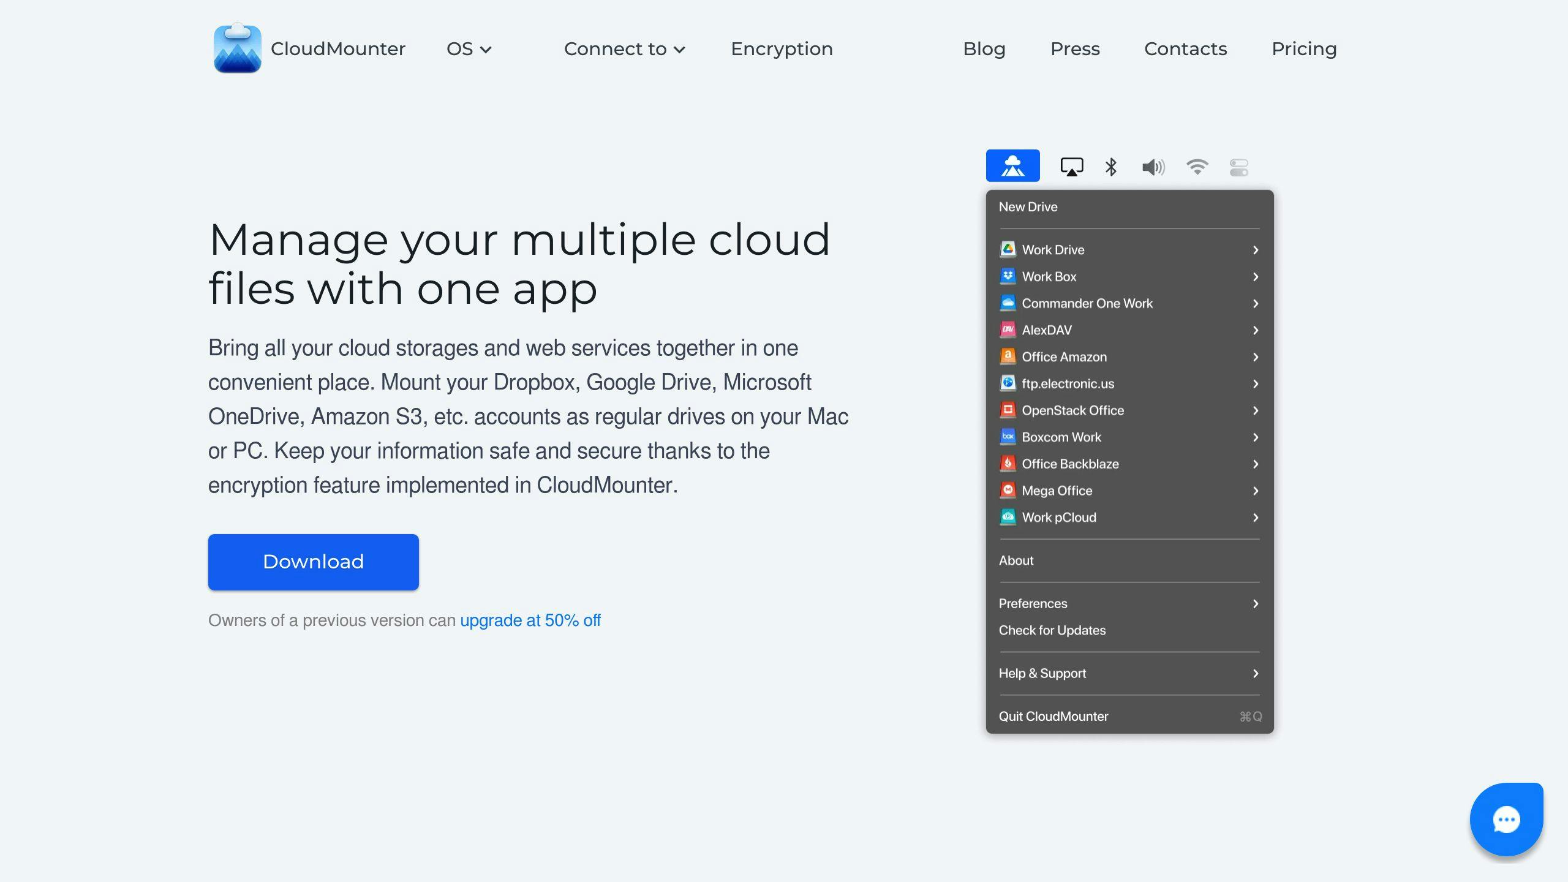Image resolution: width=1568 pixels, height=882 pixels.
Task: Click the Work pCloud label
Action: pyautogui.click(x=1059, y=518)
